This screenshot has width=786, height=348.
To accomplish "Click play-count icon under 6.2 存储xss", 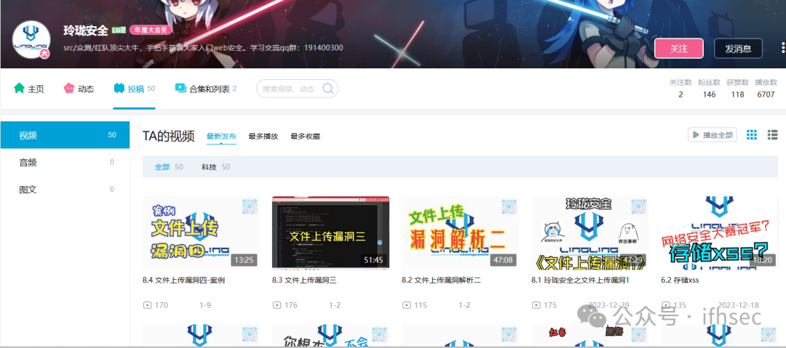I will [666, 305].
